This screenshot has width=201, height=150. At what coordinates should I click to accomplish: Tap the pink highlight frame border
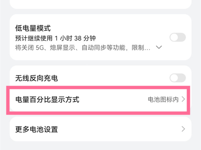point(100,88)
